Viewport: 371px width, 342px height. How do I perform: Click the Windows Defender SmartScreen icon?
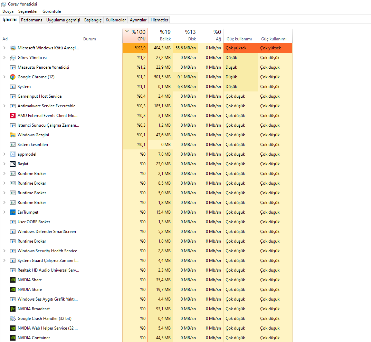[13, 232]
